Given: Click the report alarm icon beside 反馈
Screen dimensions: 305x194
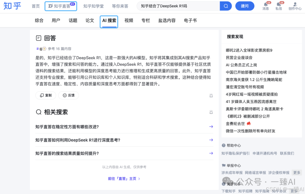Looking at the screenshot, I should (x=211, y=95).
